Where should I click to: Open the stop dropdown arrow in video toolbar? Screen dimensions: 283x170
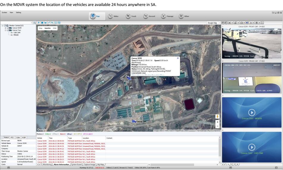pyautogui.click(x=259, y=23)
